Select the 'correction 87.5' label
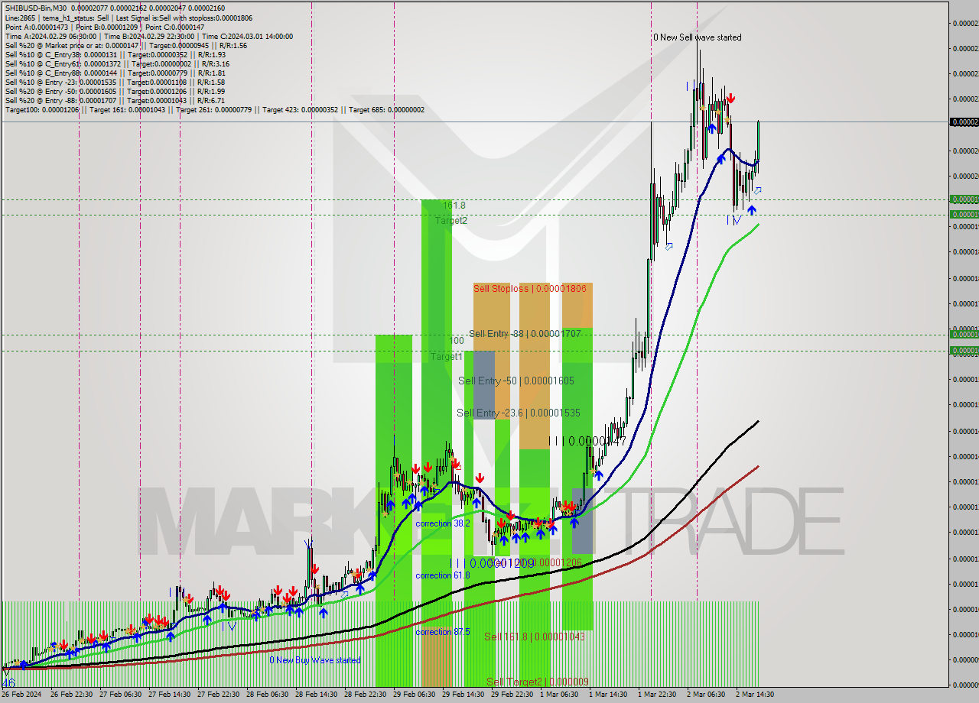This screenshot has width=979, height=703. (x=443, y=632)
